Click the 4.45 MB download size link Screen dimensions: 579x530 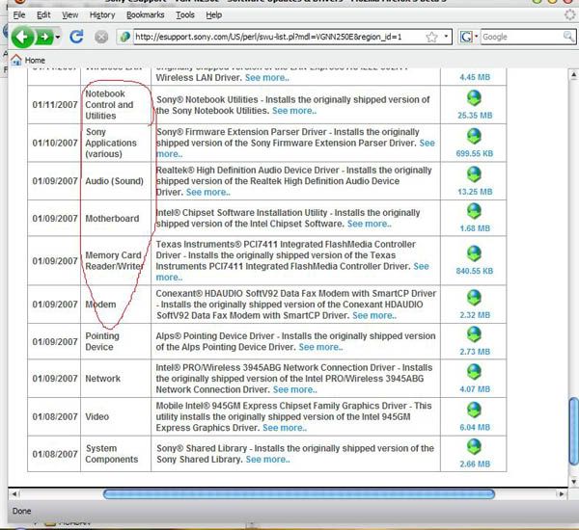tap(475, 77)
